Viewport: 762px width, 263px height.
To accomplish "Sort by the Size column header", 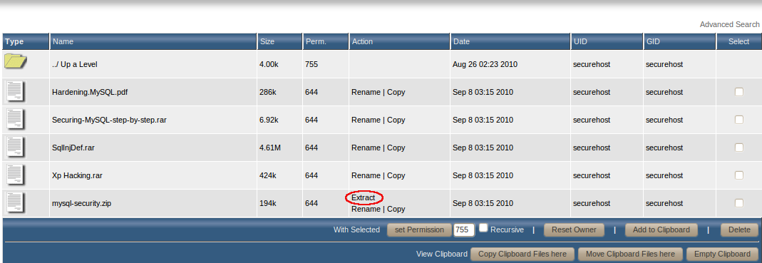I will click(x=267, y=42).
